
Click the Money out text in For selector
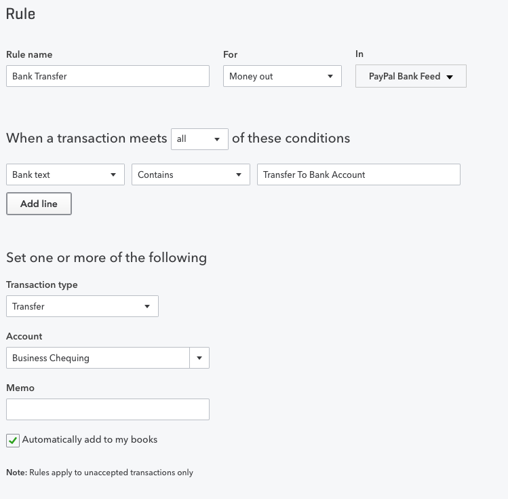click(x=251, y=77)
